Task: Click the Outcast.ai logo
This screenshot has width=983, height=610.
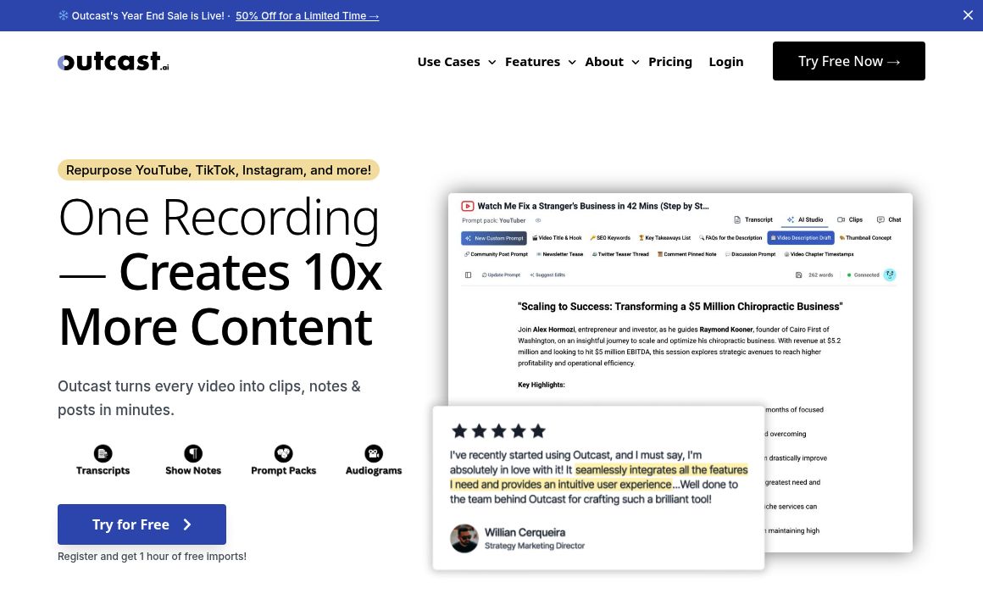Action: click(114, 61)
